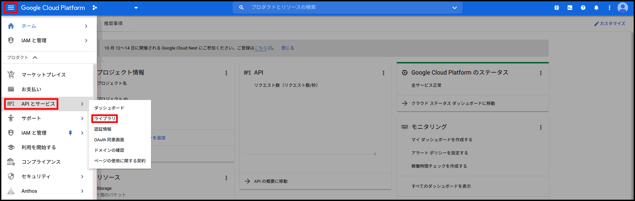Image resolution: width=635 pixels, height=201 pixels.
Task: Click the カスタマイズ button
Action: click(610, 23)
